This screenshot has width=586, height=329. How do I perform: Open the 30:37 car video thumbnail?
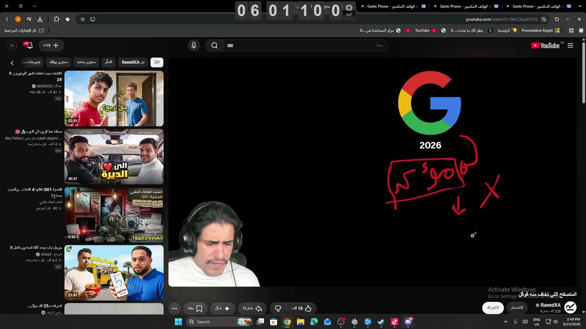[114, 156]
